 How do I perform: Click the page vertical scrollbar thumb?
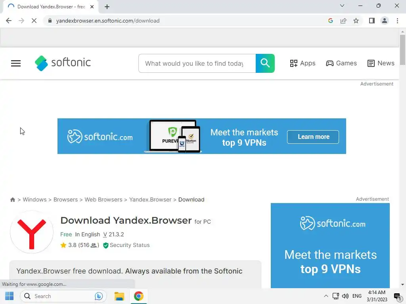[402, 49]
